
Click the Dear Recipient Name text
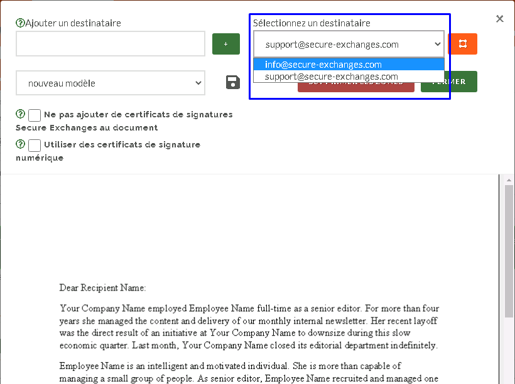coord(102,288)
